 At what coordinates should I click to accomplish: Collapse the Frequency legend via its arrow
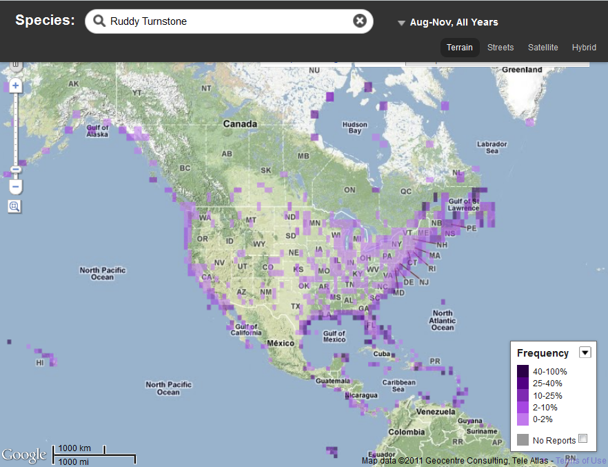(x=585, y=352)
